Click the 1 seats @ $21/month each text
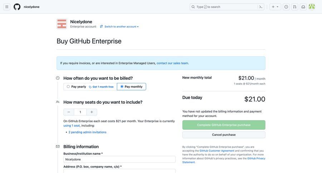This screenshot has height=173, width=322. click(249, 84)
